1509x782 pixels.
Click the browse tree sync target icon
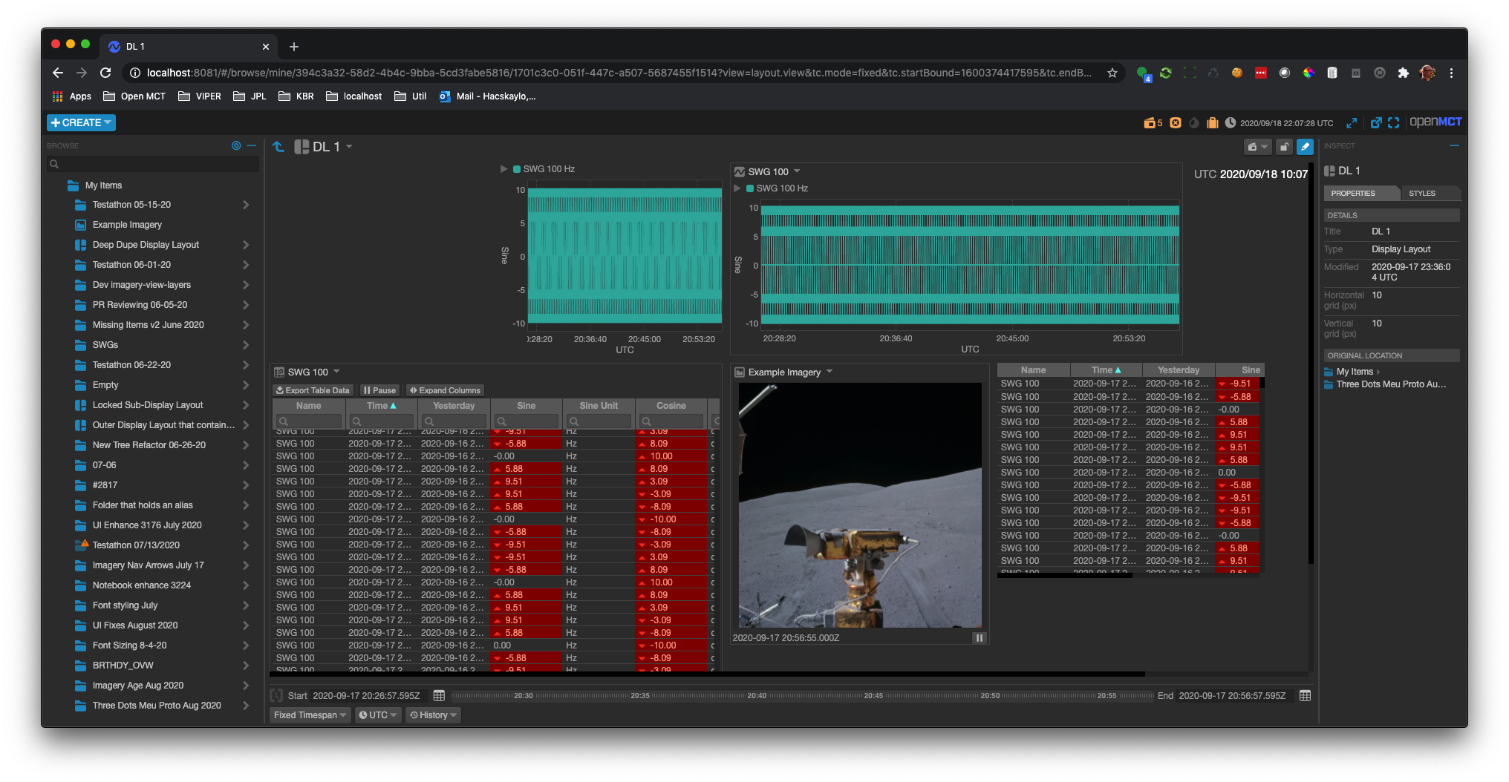coord(236,145)
